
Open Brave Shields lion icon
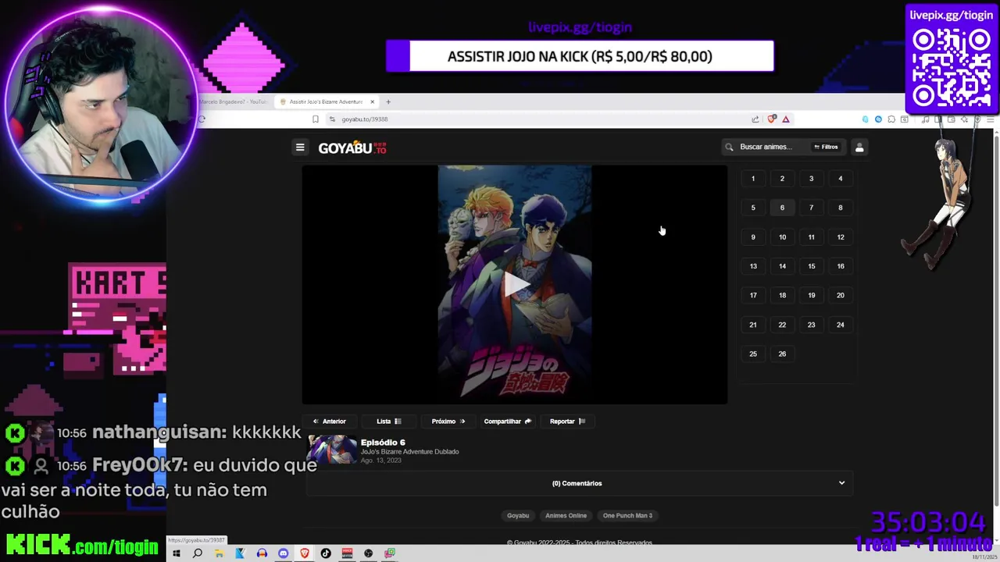tap(772, 119)
